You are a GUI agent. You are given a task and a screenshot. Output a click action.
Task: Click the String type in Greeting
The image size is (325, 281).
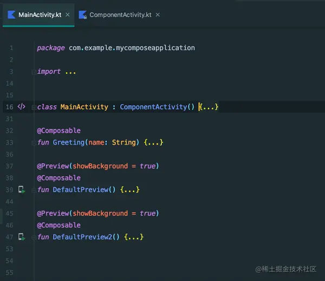pyautogui.click(x=124, y=142)
